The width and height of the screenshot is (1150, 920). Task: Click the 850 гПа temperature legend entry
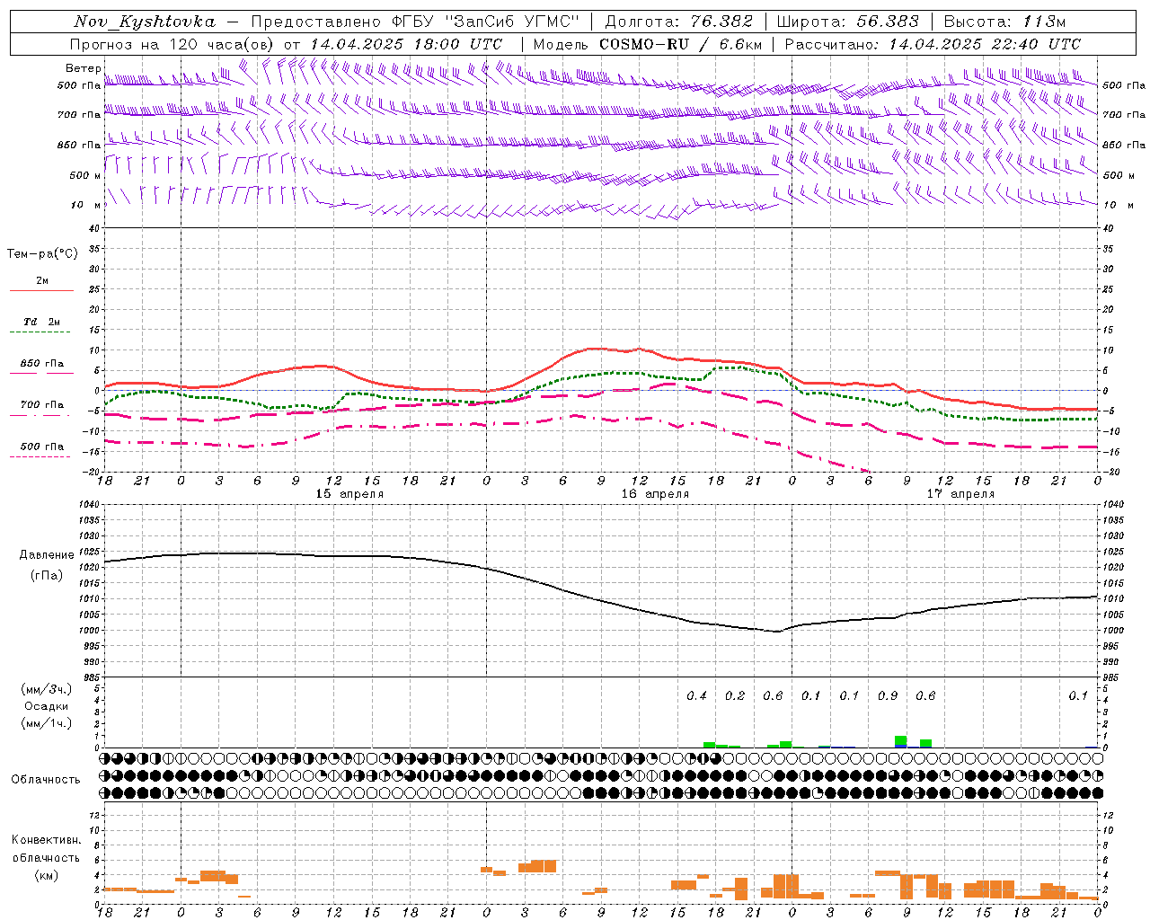point(42,364)
